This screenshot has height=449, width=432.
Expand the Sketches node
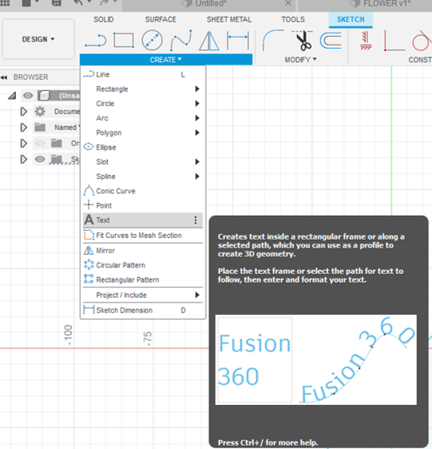tap(24, 159)
